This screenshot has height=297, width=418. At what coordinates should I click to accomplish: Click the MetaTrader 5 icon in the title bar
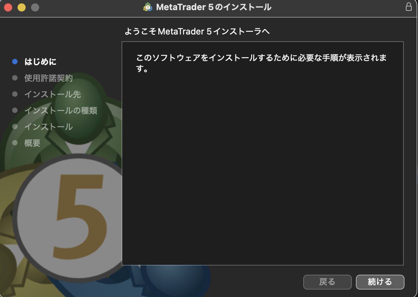[x=148, y=7]
